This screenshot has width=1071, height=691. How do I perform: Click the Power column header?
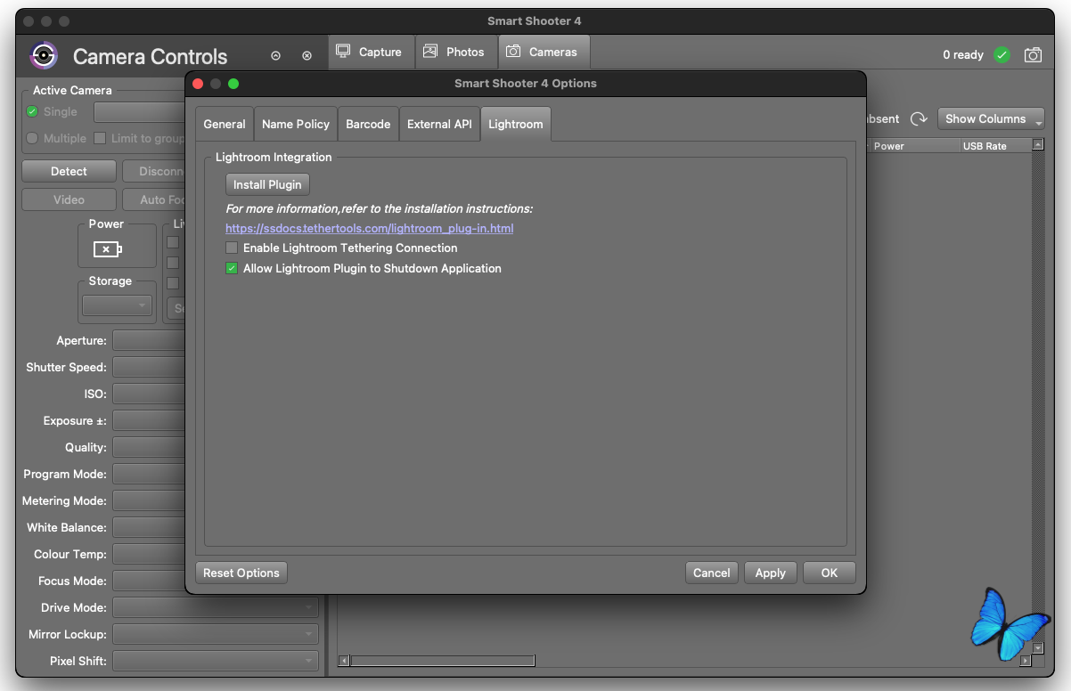[x=913, y=146]
